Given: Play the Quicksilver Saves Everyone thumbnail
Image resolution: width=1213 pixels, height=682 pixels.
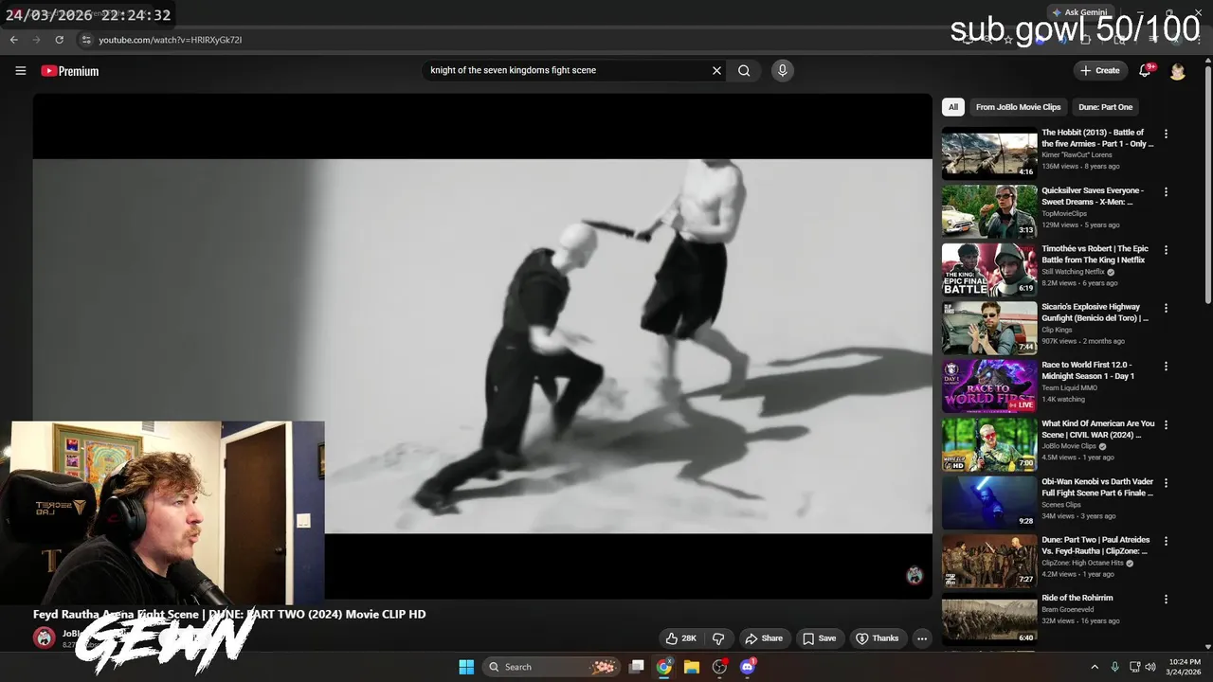Looking at the screenshot, I should coord(989,211).
